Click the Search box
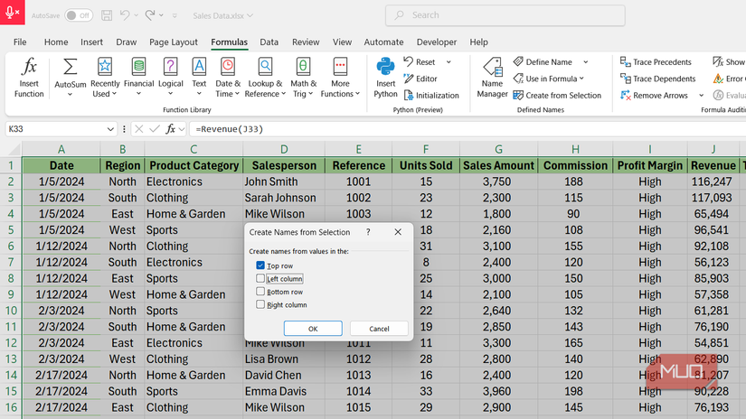The width and height of the screenshot is (746, 419). (505, 15)
